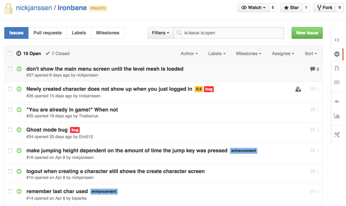This screenshot has width=346, height=206.
Task: Open the Wiki book sidebar icon
Action: [337, 82]
